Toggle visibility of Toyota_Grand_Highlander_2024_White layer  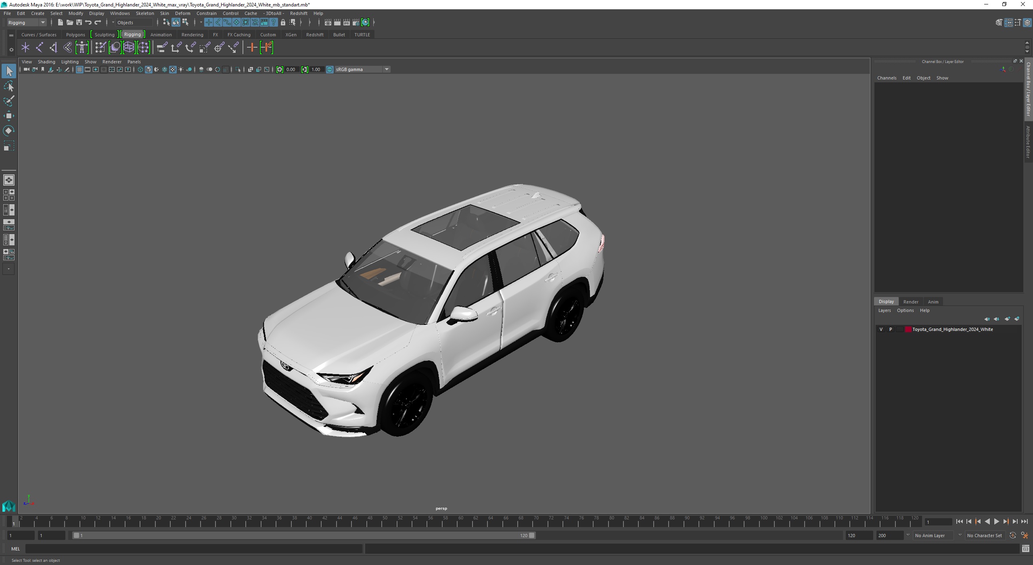pyautogui.click(x=880, y=329)
